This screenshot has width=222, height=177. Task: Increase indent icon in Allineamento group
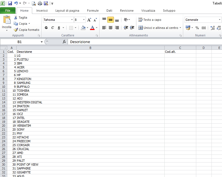click(x=132, y=28)
